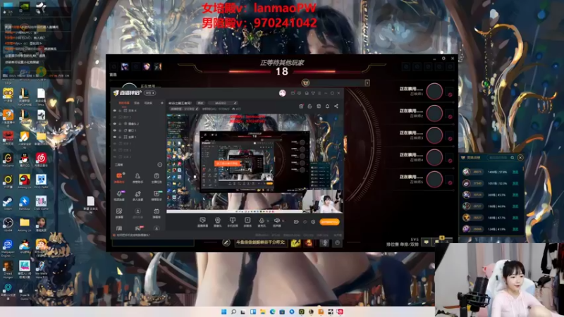The image size is (564, 317).
Task: Open League client settings gear
Action: [443, 58]
